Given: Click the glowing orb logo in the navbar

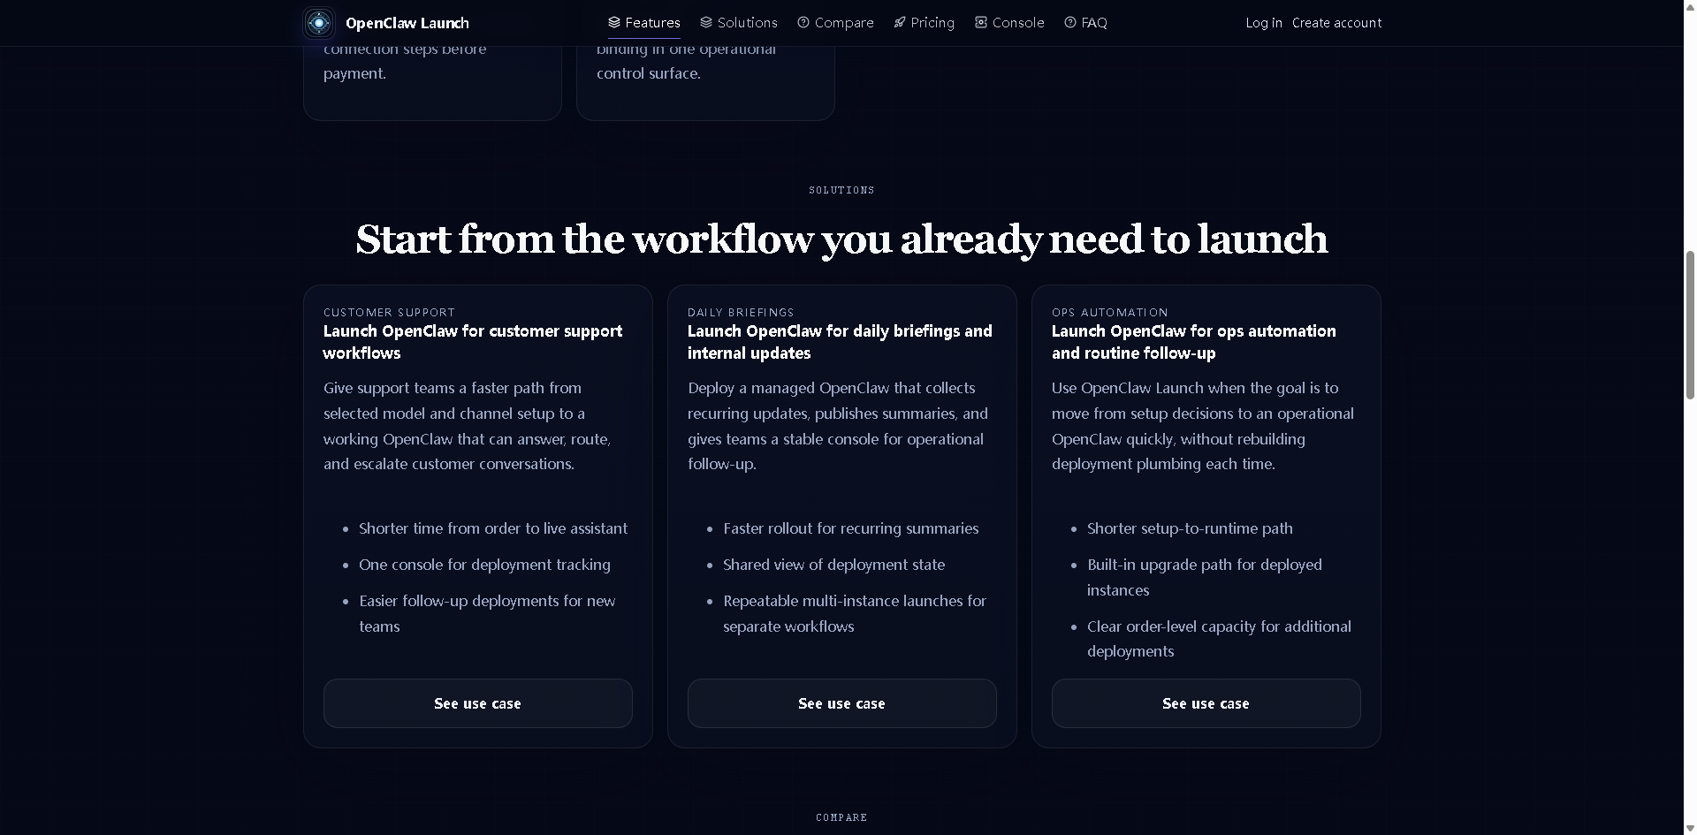Looking at the screenshot, I should (x=318, y=23).
